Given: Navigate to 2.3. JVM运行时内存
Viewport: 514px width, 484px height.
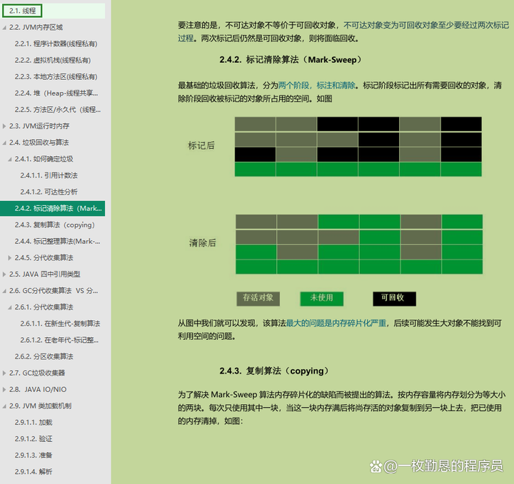Looking at the screenshot, I should point(39,126).
